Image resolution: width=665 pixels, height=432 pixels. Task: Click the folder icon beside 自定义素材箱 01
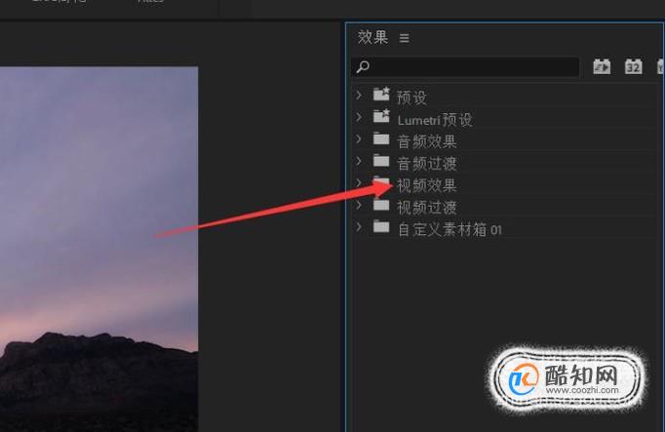click(381, 226)
